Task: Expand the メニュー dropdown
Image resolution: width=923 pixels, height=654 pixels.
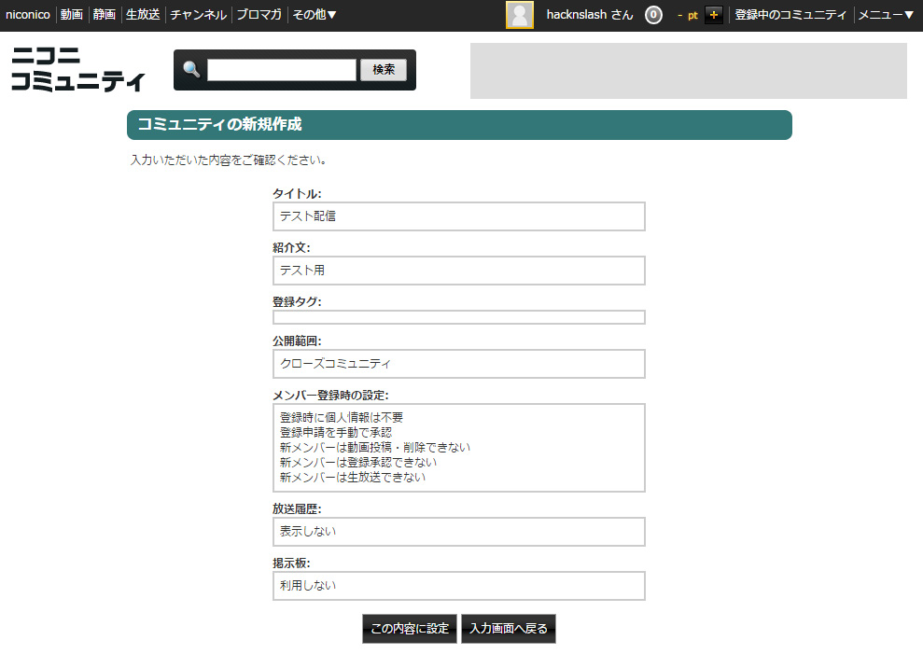Action: tap(886, 15)
